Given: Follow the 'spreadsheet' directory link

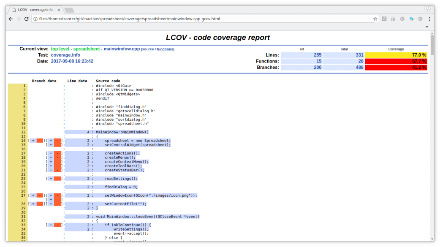Looking at the screenshot, I should coord(86,49).
